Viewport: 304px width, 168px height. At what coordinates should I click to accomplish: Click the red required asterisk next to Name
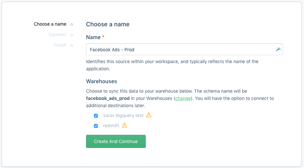coord(103,37)
